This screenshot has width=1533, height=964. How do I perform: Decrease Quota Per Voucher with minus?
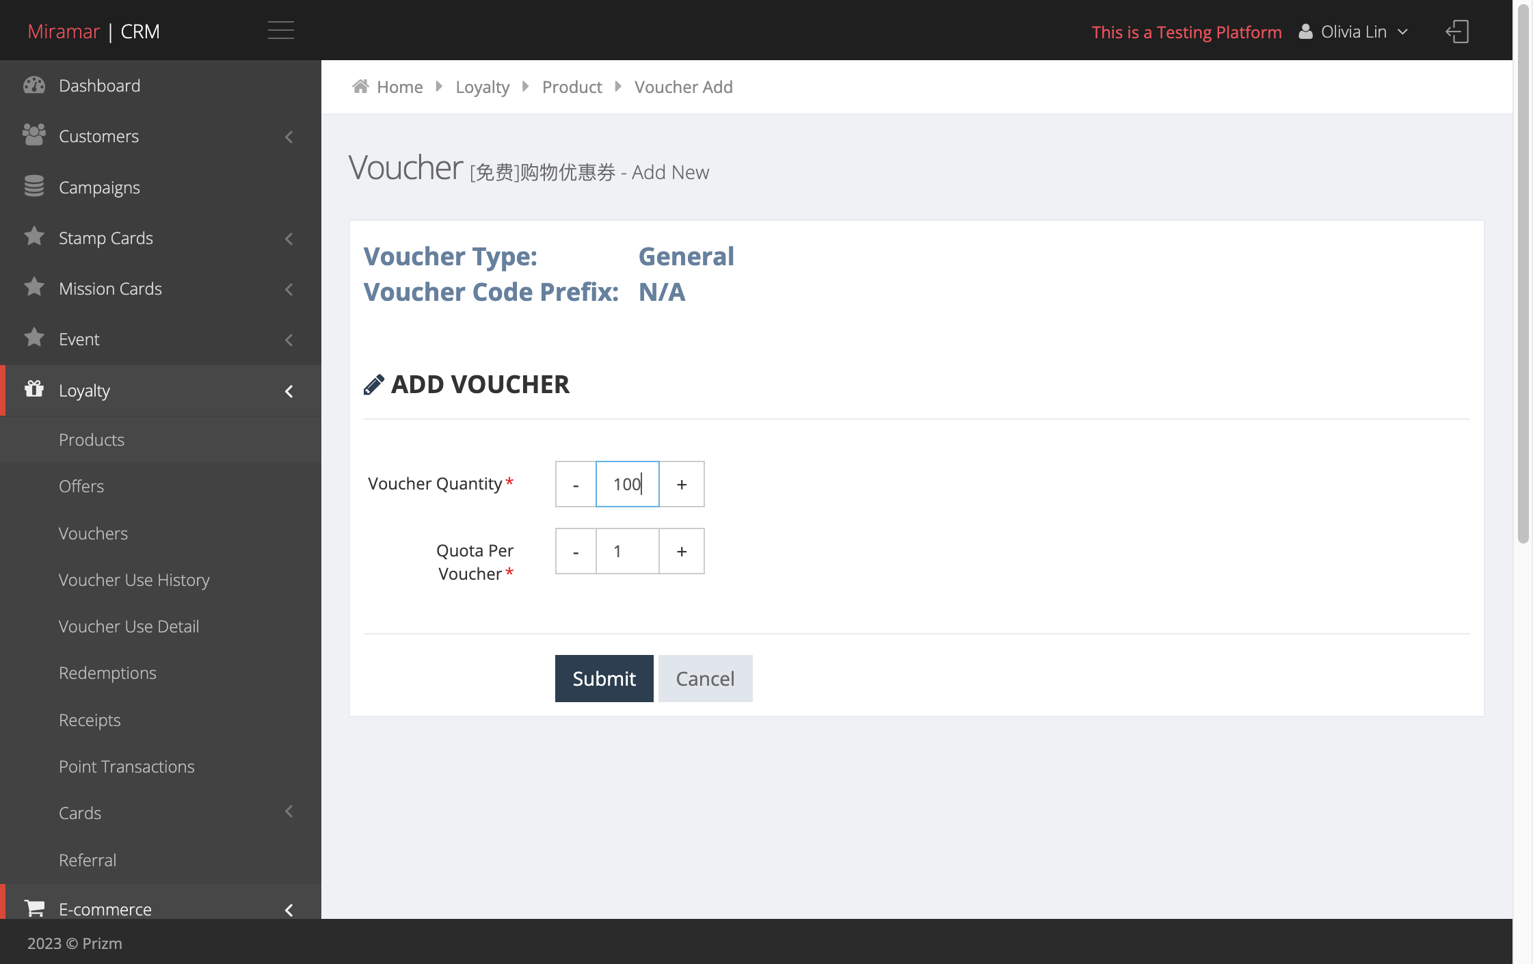tap(576, 551)
